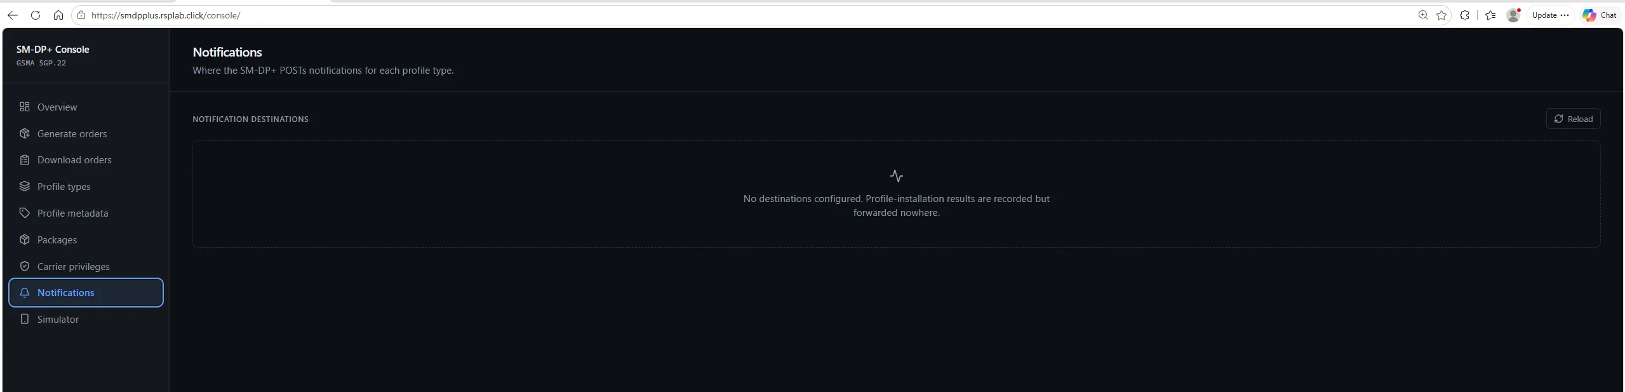
Task: Click the Notifications bell icon
Action: [25, 293]
